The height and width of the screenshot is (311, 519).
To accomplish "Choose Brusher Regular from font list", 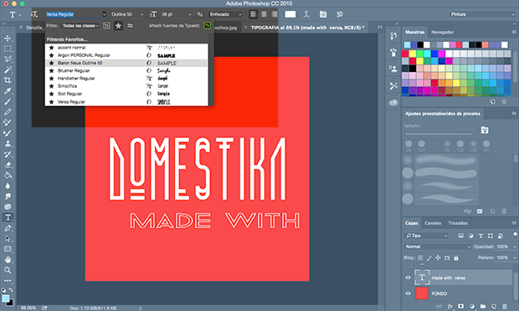I will [x=126, y=70].
